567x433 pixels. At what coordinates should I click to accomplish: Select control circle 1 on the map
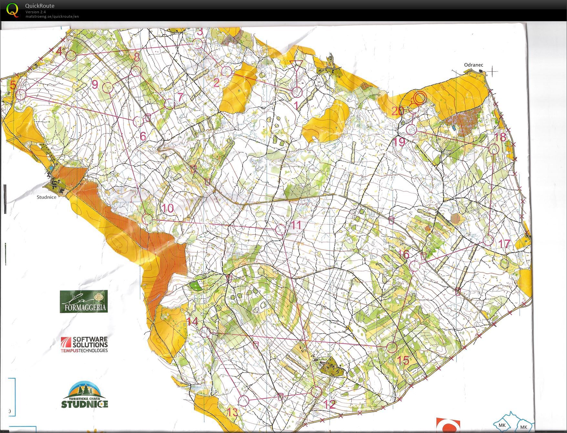(x=297, y=92)
